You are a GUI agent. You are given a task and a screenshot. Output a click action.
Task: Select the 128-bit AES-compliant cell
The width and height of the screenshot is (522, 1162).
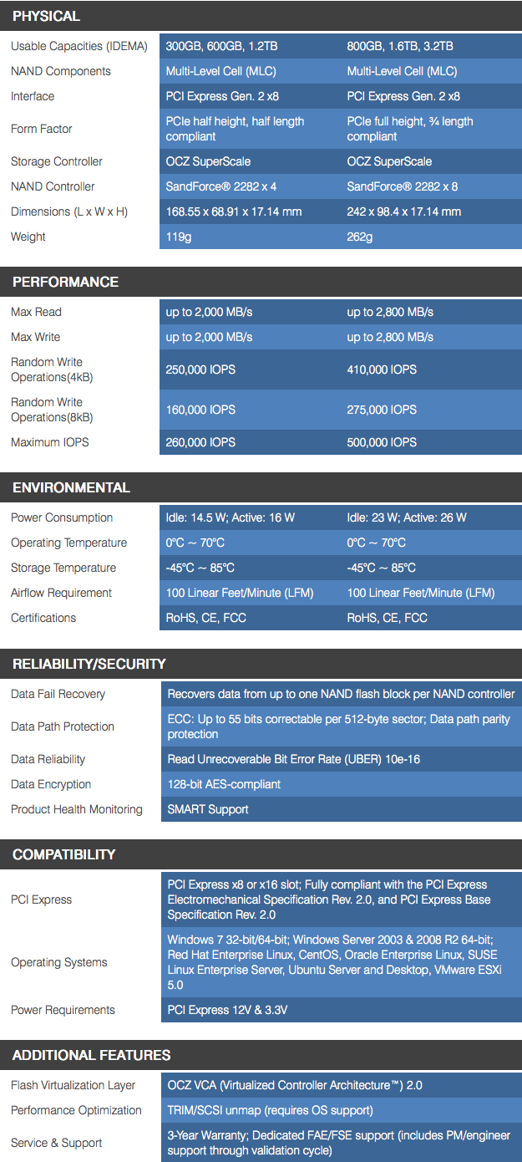tap(224, 784)
